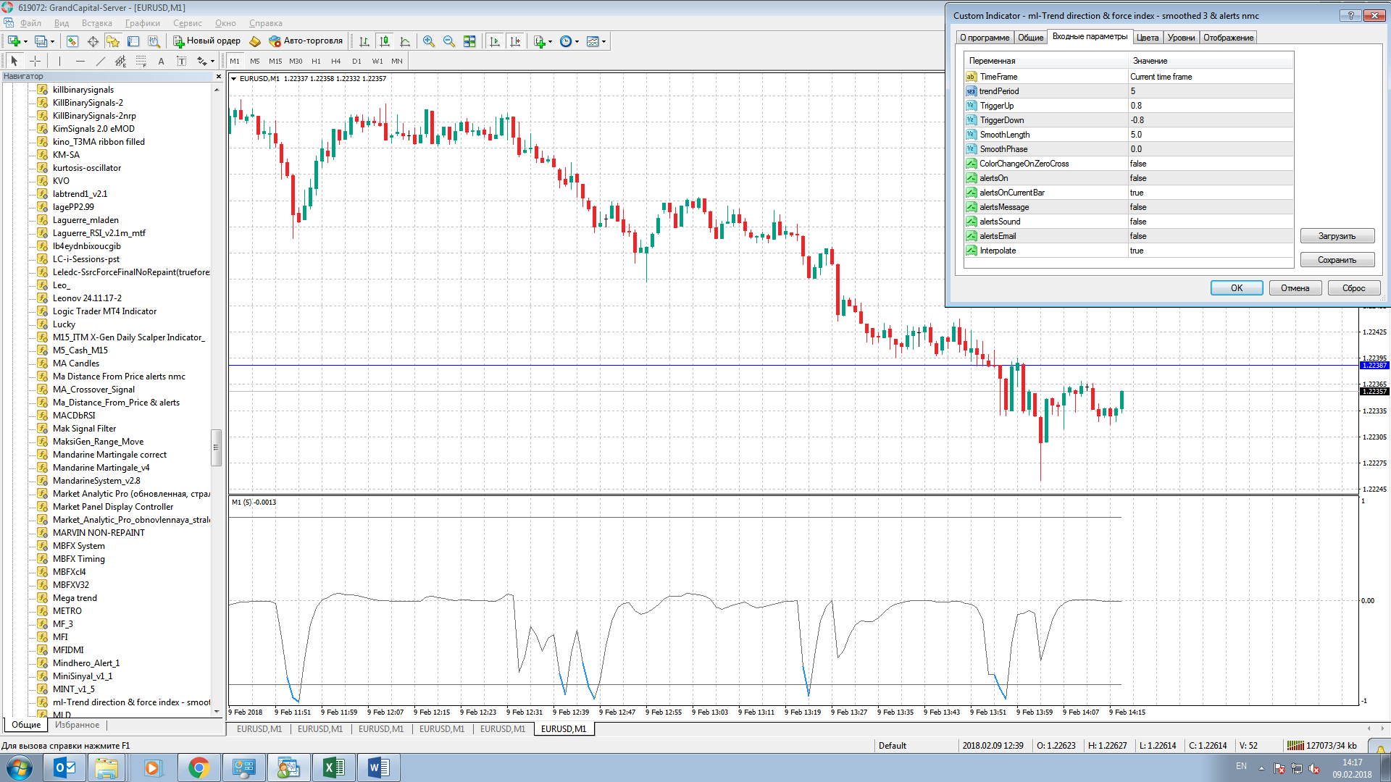This screenshot has height=782, width=1391.
Task: Select text label tool
Action: click(181, 61)
